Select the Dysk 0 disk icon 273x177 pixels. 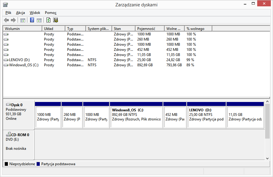(x=8, y=105)
